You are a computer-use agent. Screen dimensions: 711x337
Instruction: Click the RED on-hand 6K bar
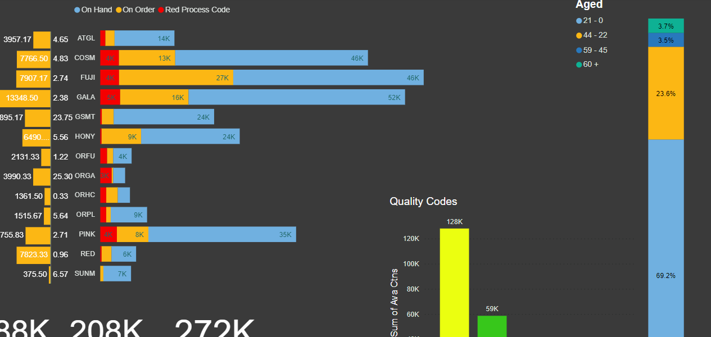[x=124, y=254]
